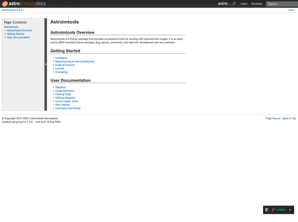This screenshot has height=222, width=298.
Task: Focus the Search input field
Action: (x=282, y=4)
